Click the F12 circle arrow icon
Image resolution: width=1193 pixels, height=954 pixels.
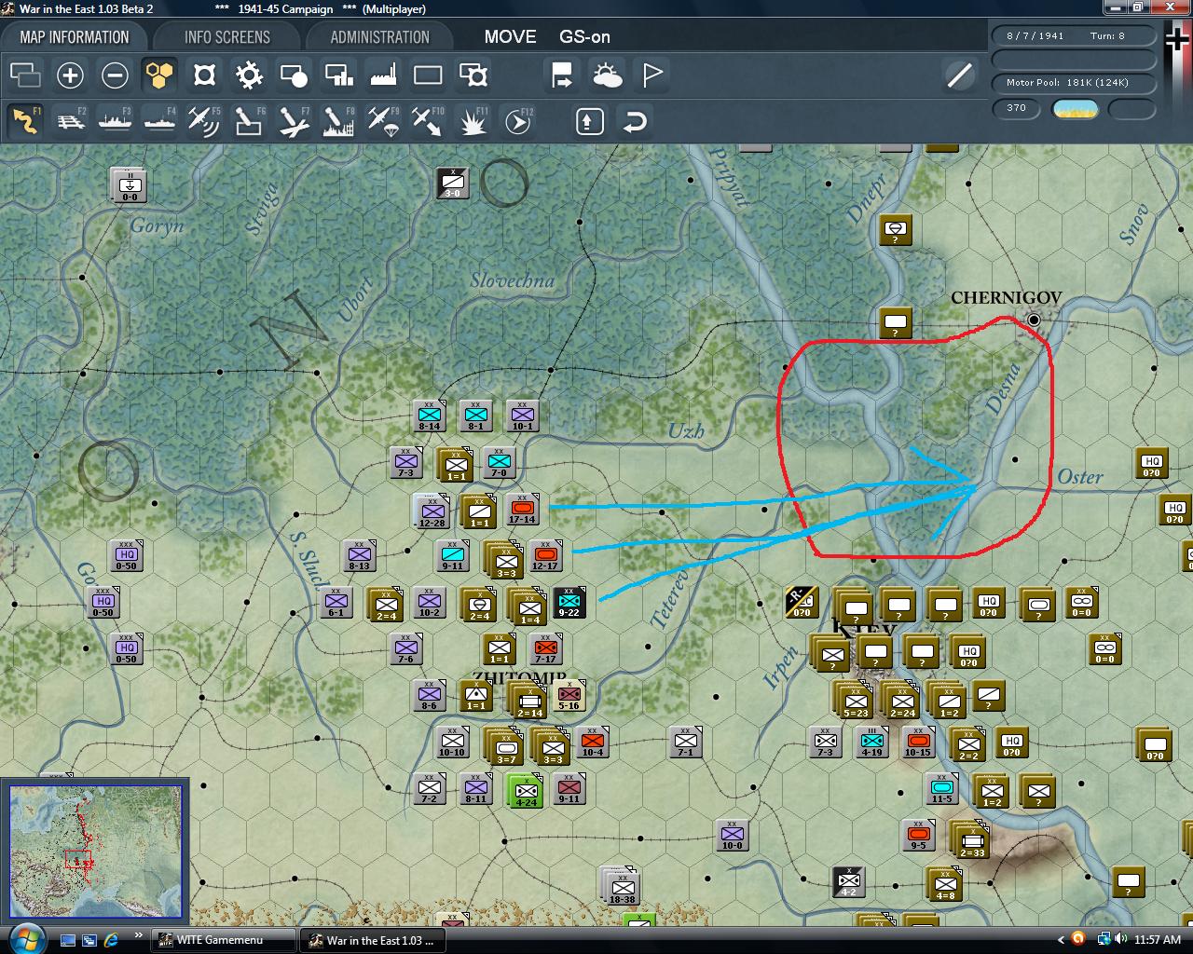click(517, 121)
